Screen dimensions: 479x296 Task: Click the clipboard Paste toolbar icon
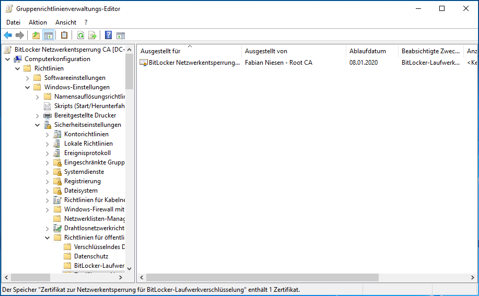pos(64,35)
